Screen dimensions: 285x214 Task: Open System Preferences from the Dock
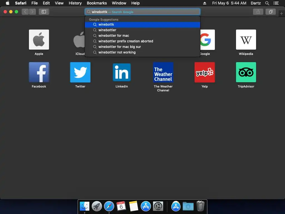[x=158, y=206]
